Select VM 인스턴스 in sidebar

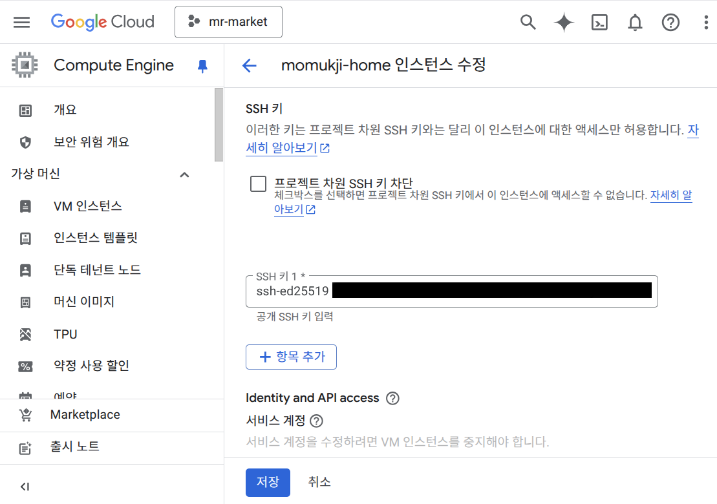(88, 206)
